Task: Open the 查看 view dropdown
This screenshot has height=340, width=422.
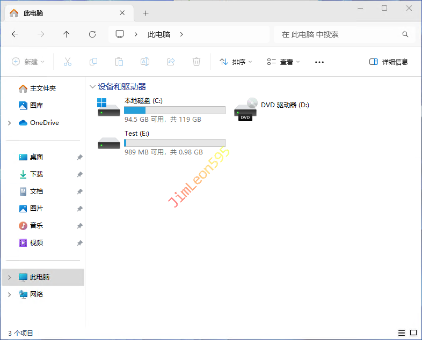Action: pos(283,62)
